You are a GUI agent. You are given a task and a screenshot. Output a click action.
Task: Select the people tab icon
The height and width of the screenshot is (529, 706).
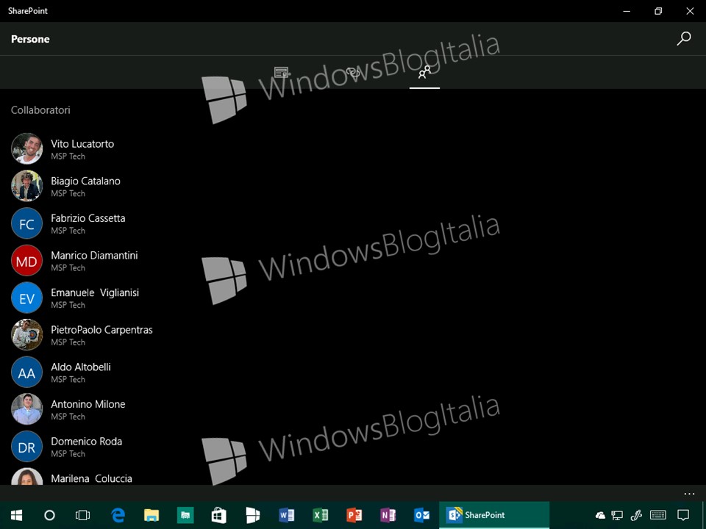(424, 72)
